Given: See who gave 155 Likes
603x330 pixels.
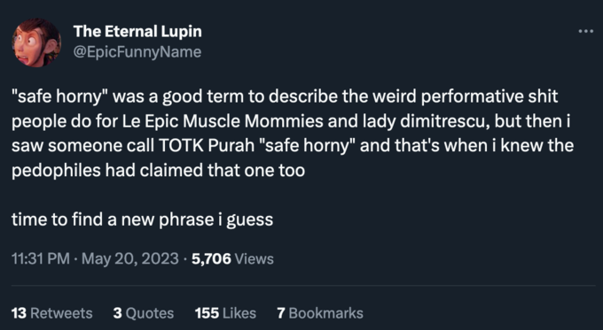Looking at the screenshot, I should (x=225, y=313).
